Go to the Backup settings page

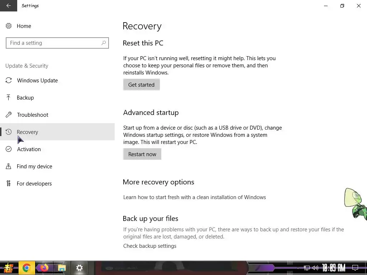click(57, 97)
